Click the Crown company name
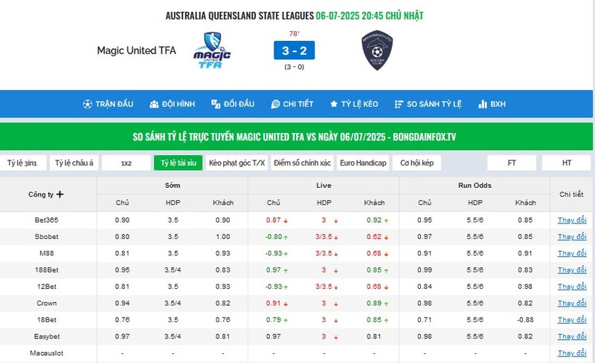Screen dimensions: 595x363 click(x=47, y=304)
